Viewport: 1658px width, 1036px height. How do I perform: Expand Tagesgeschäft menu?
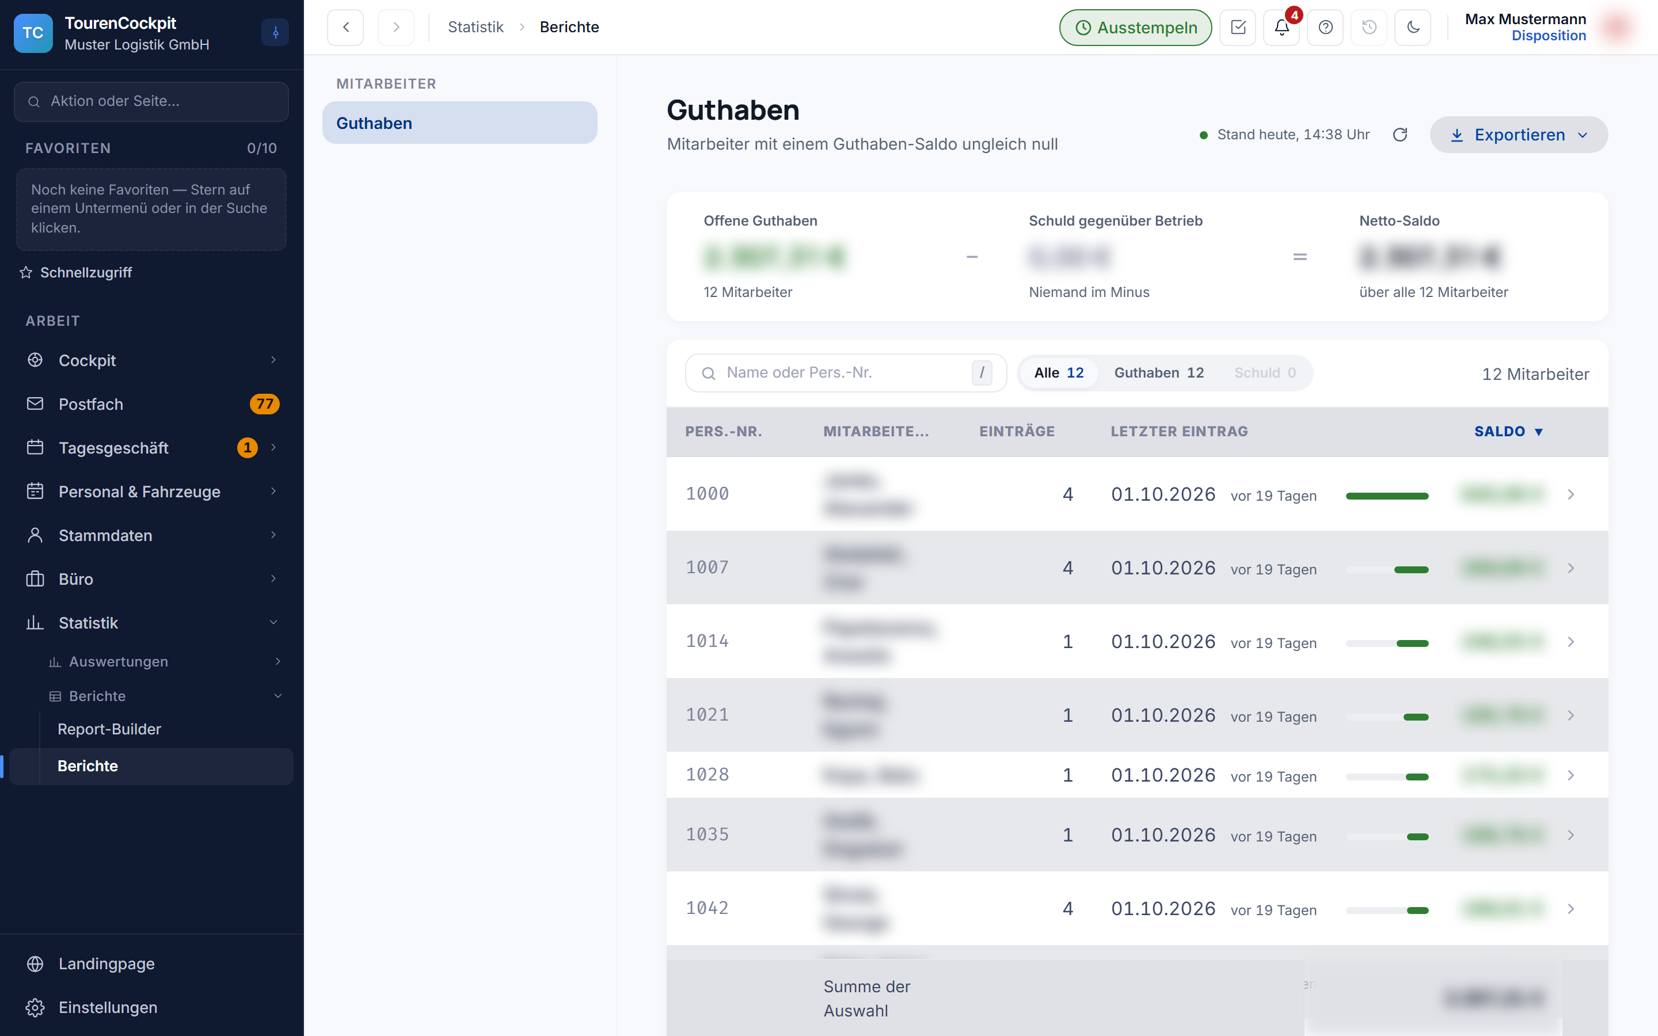click(151, 448)
